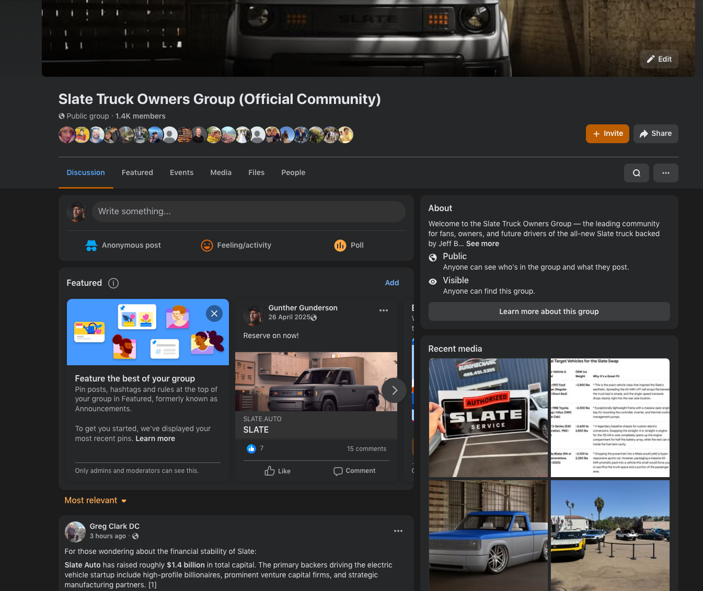The width and height of the screenshot is (703, 591).
Task: Comment on Gunther Gunderson's featured post
Action: pos(354,471)
